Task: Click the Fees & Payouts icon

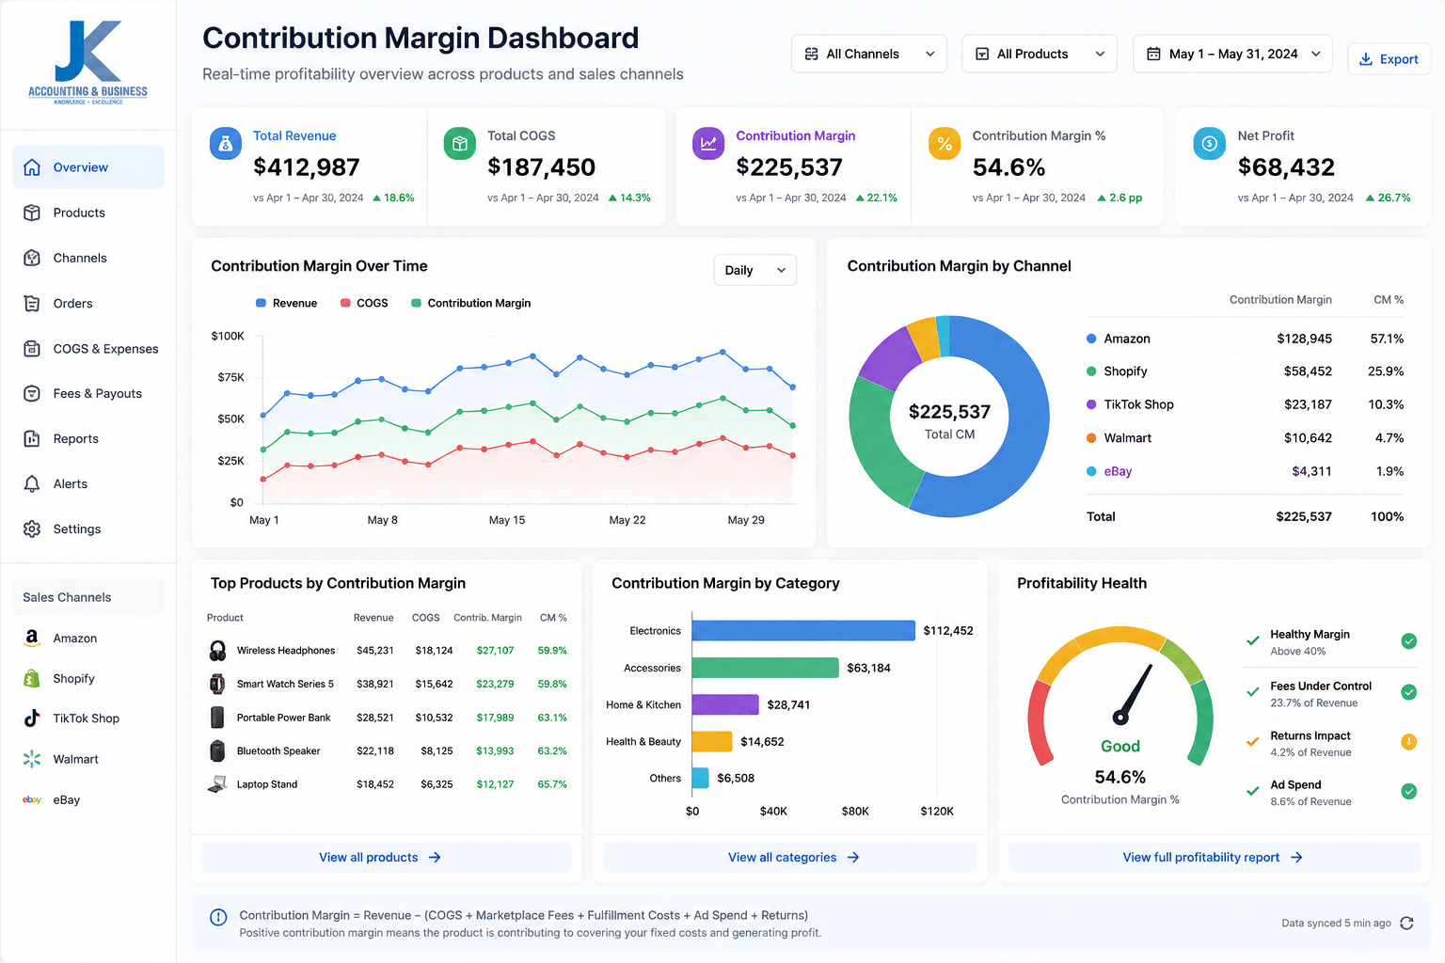Action: point(32,393)
